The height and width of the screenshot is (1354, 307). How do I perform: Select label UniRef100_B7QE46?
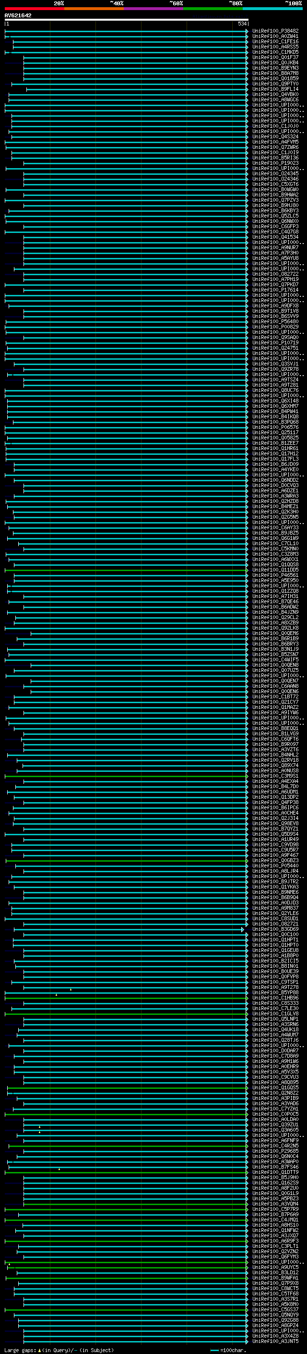[x=275, y=602]
